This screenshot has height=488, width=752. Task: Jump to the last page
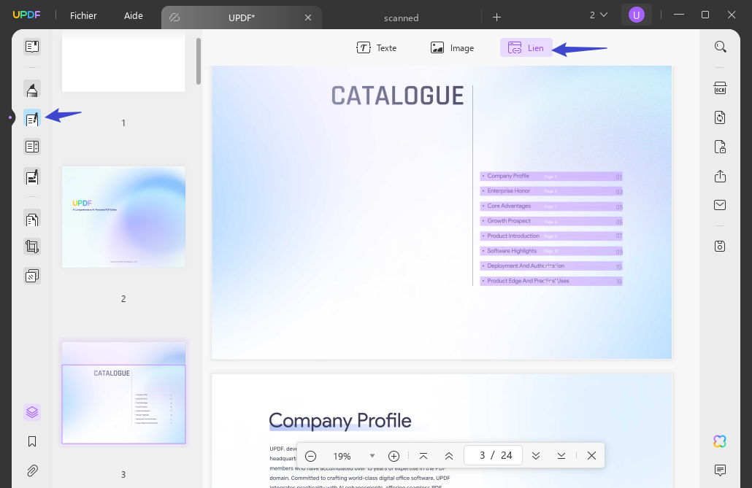click(x=561, y=456)
